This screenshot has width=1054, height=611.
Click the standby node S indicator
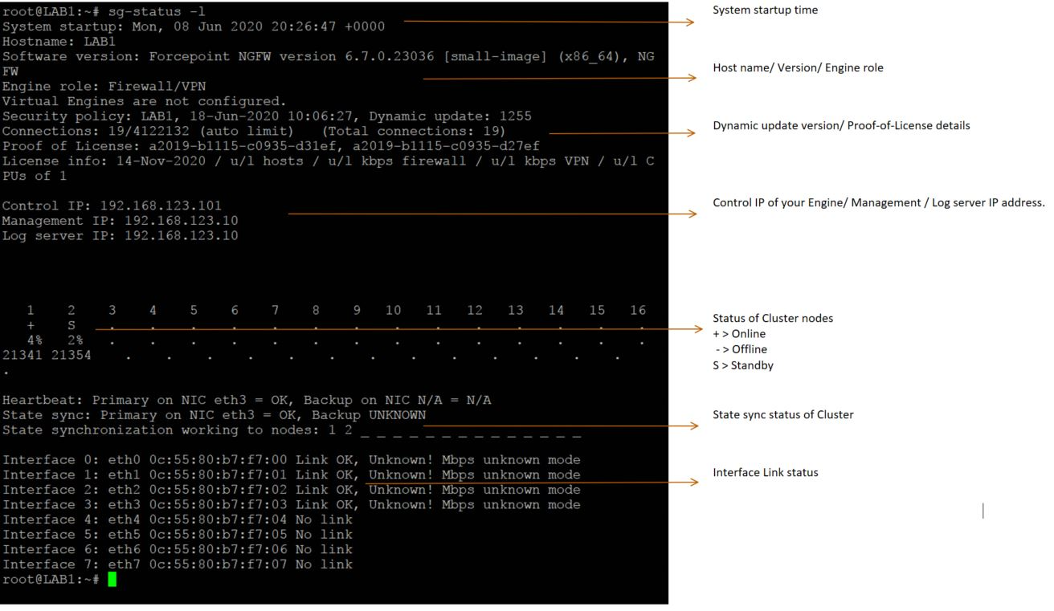click(71, 325)
